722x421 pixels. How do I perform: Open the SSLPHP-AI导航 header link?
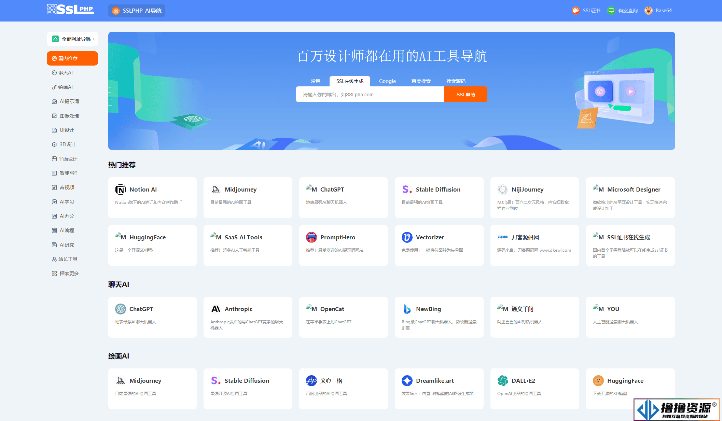pos(137,11)
